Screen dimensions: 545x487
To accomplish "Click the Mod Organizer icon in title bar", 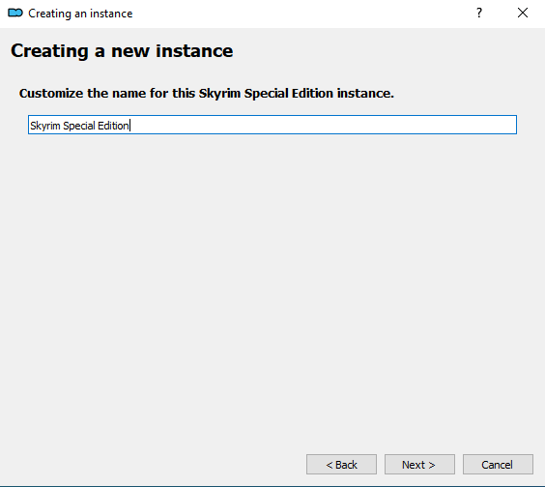I will point(15,14).
